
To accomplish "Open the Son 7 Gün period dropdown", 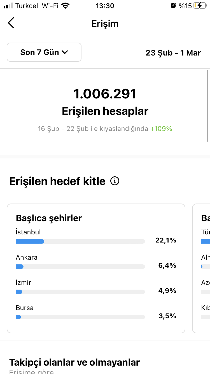I will pos(44,52).
